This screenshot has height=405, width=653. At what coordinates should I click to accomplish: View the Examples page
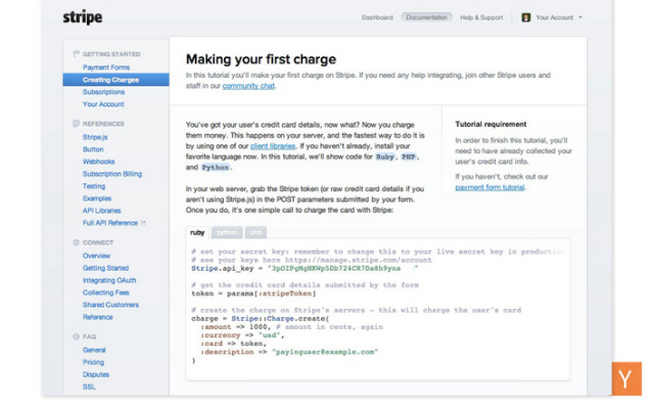tap(97, 198)
